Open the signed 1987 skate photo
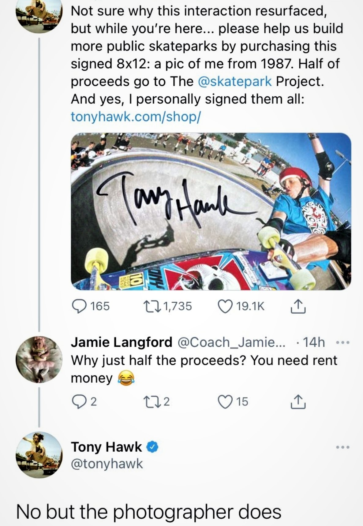Viewport: 363px width, 526px height. (x=211, y=211)
